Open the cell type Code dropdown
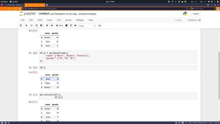Screen dimensions: 220x124 [87, 26]
